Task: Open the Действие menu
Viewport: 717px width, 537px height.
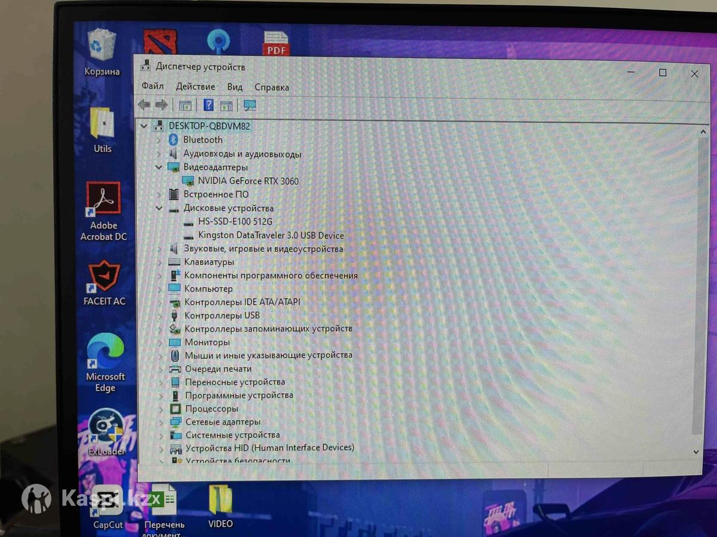Action: 195,87
